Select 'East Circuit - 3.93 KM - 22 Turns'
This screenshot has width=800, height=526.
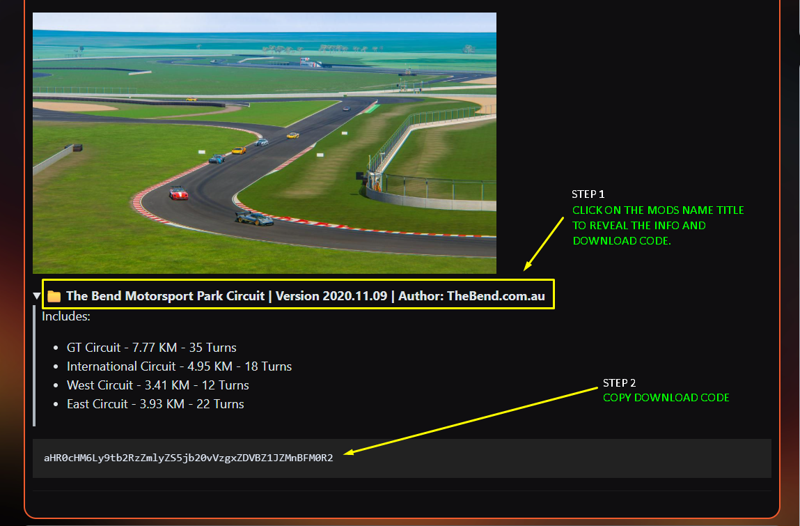[155, 404]
